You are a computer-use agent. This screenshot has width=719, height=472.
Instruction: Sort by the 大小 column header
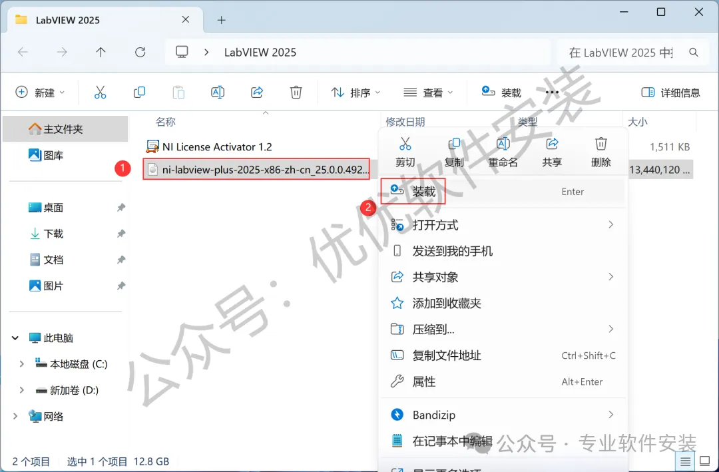click(637, 122)
